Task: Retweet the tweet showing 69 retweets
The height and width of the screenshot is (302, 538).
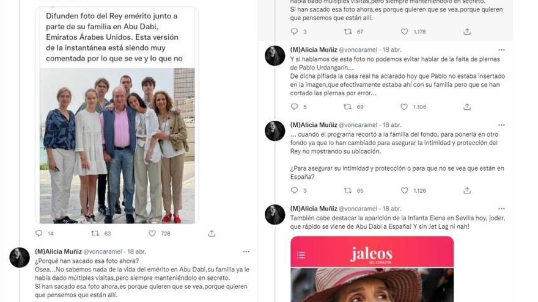Action: click(348, 107)
